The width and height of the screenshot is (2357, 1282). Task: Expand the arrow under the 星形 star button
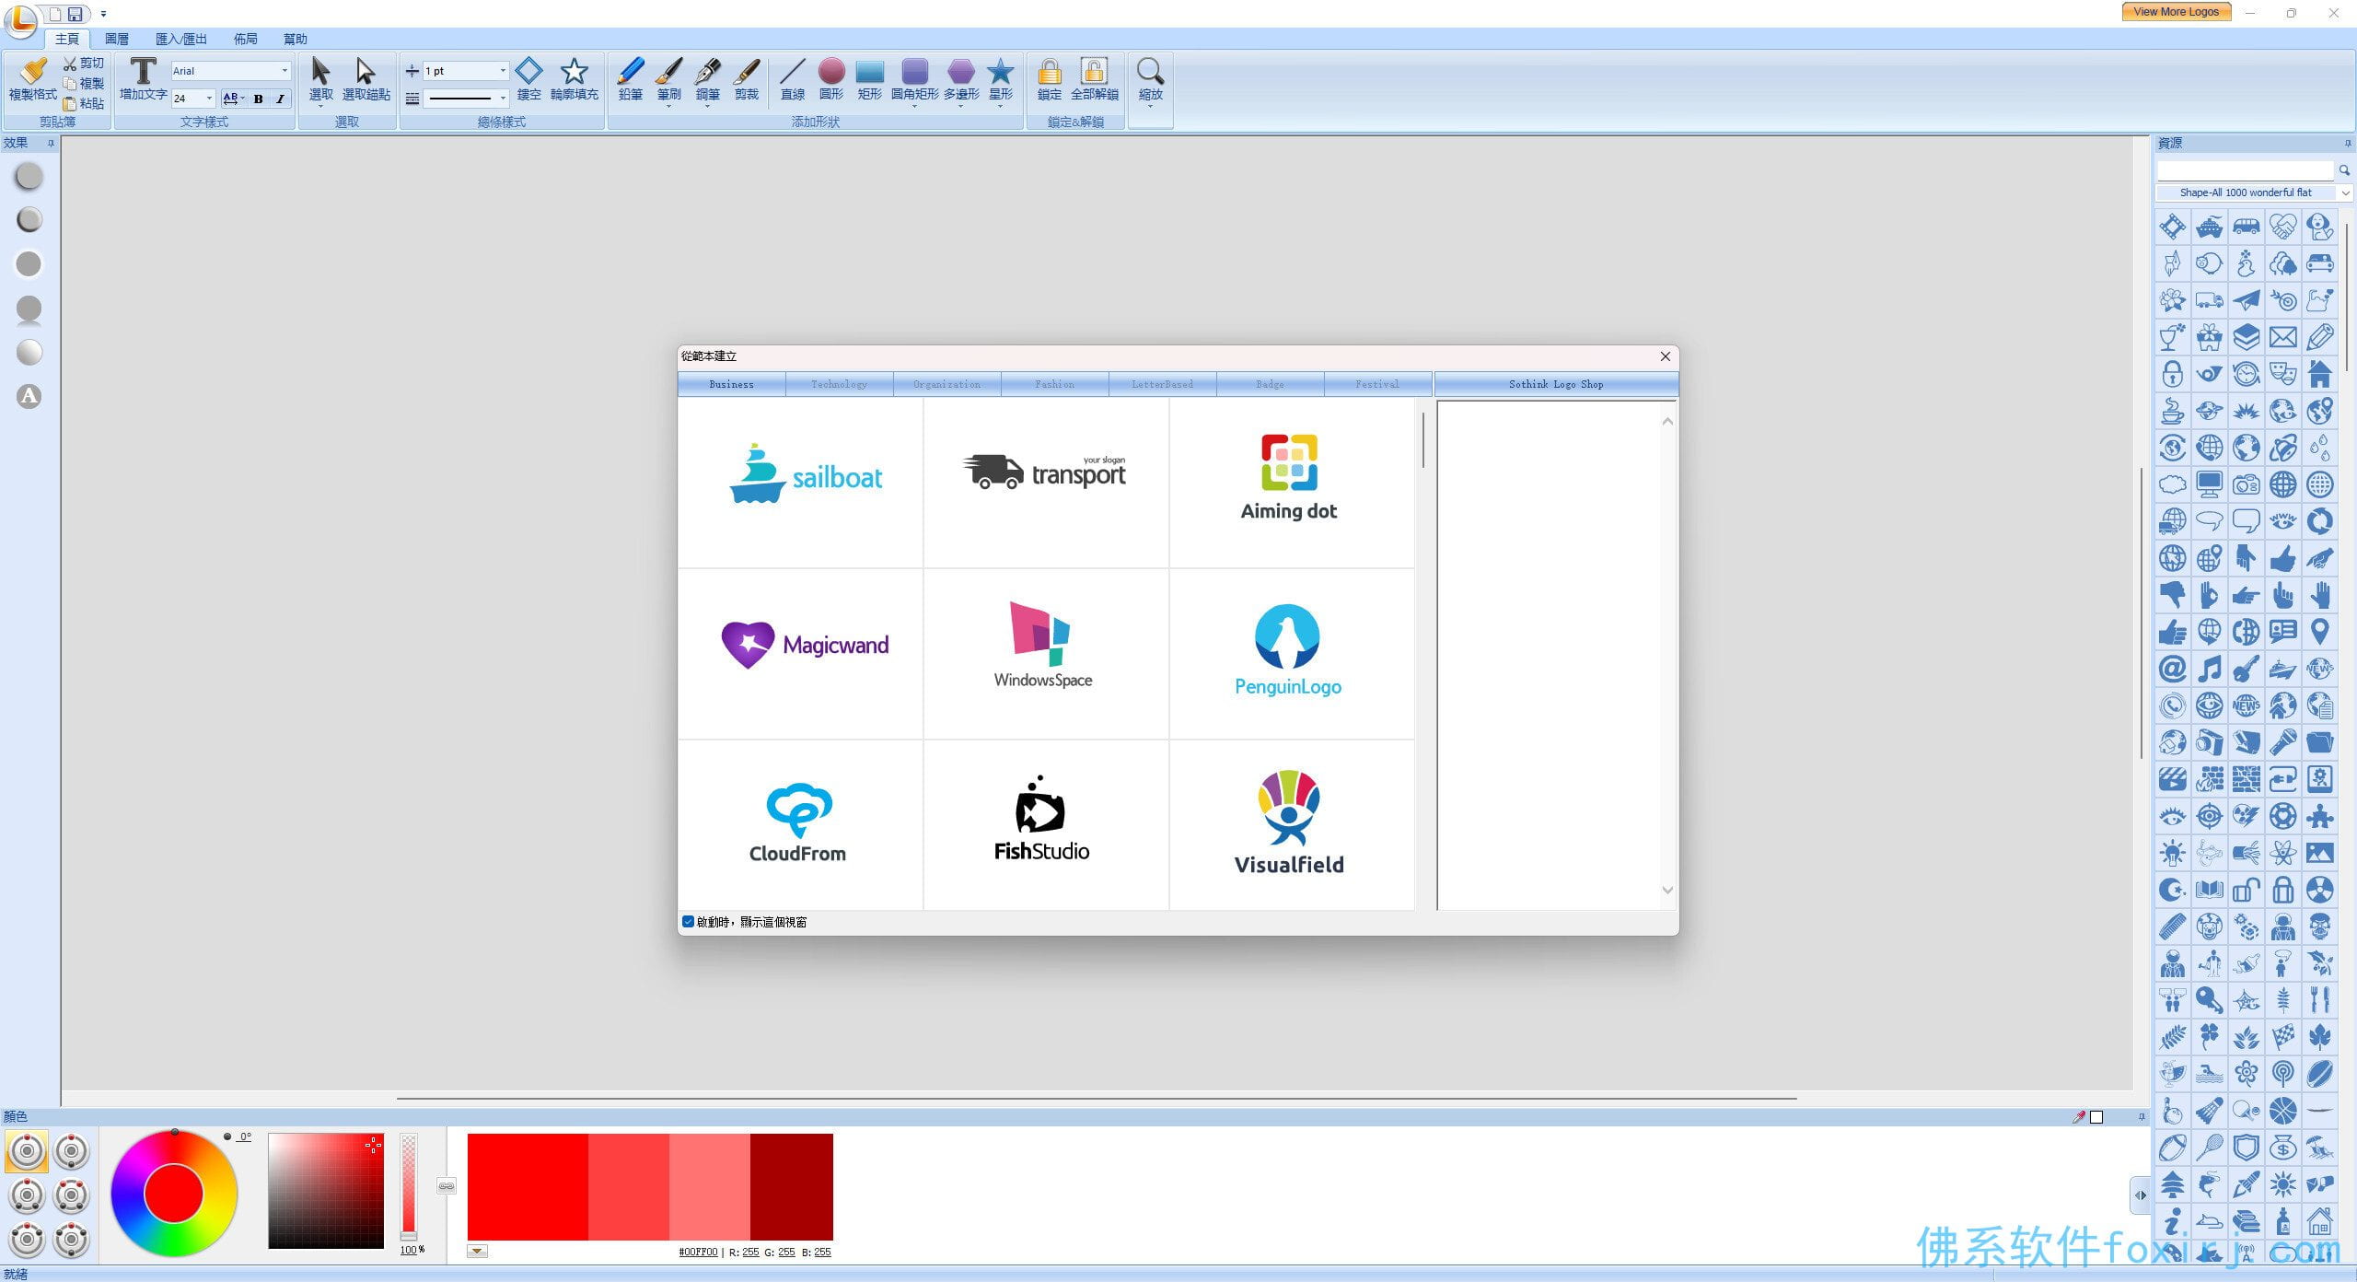(1000, 107)
